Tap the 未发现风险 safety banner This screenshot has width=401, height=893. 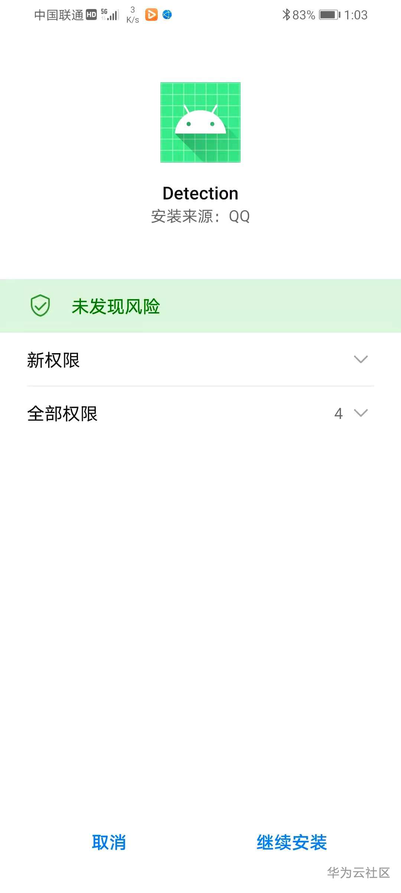pyautogui.click(x=200, y=306)
